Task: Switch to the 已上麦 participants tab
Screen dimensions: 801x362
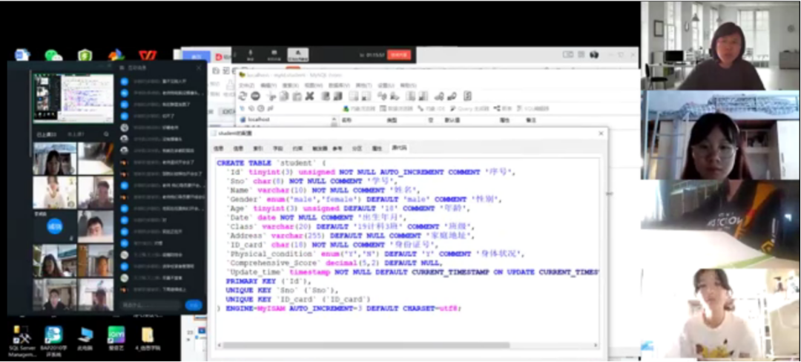Action: (x=46, y=134)
